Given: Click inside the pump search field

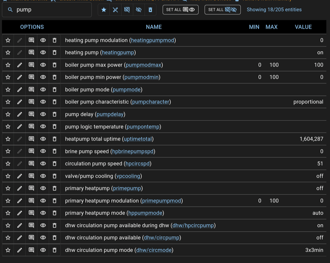Looking at the screenshot, I should point(49,10).
